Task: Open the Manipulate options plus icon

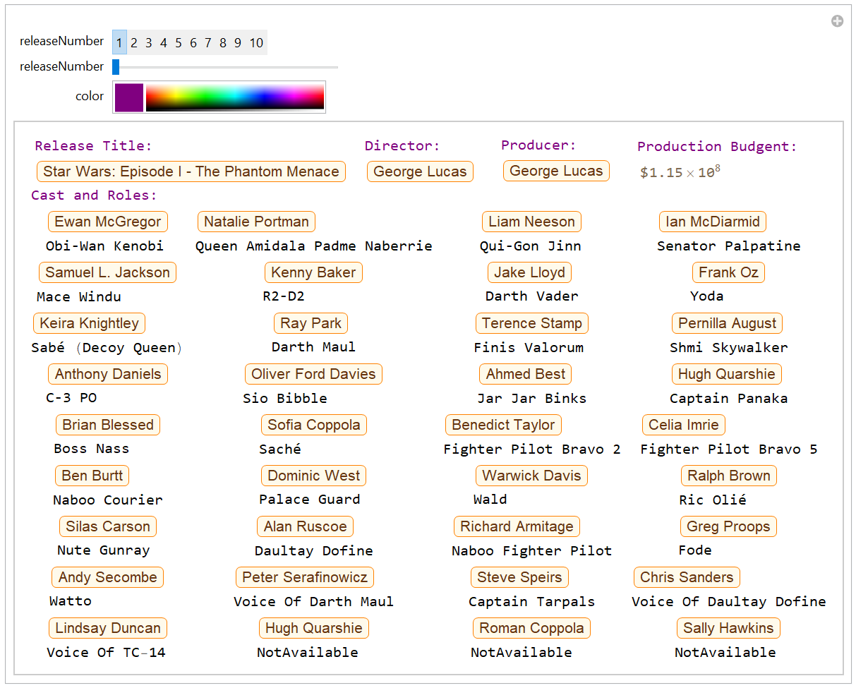Action: [837, 21]
